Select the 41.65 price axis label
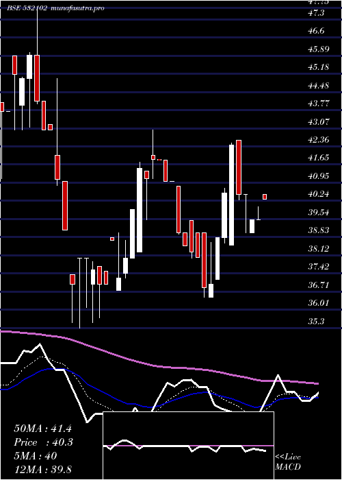Viewport: 342px width, 480px height. (x=319, y=158)
